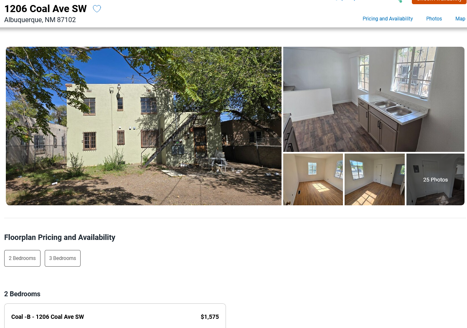Open the Coal -B floorplan card
The height and width of the screenshot is (328, 467).
click(x=115, y=316)
